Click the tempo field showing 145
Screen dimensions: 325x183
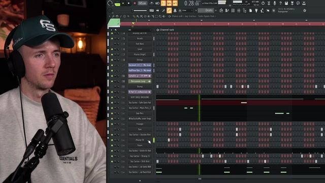[142, 4]
